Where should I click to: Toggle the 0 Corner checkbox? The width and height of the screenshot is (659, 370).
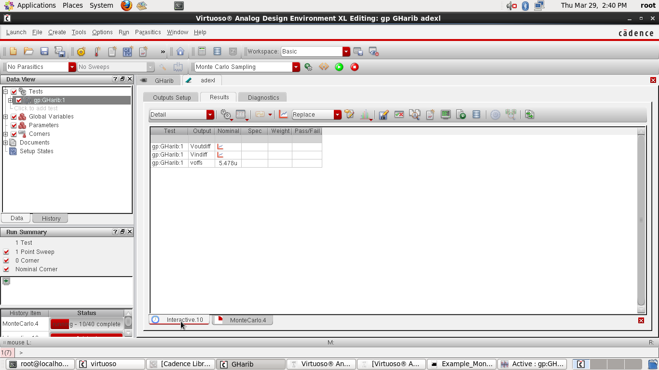[x=6, y=261]
